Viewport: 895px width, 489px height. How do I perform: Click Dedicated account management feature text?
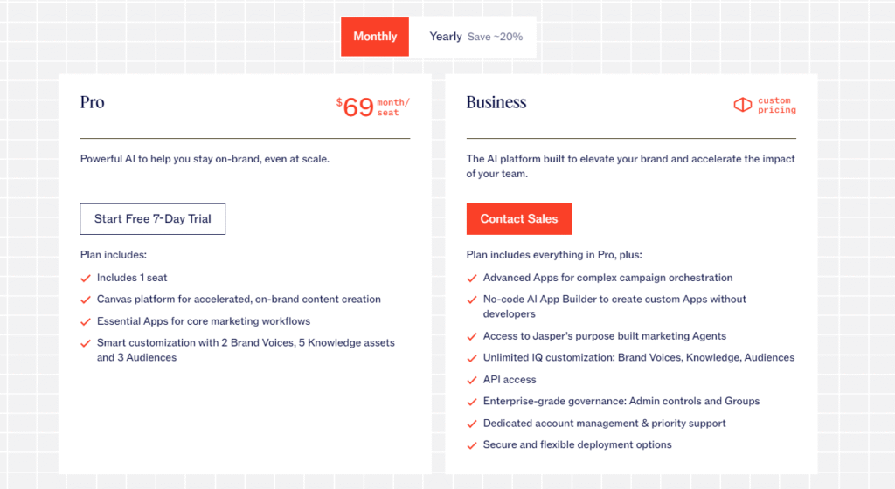605,423
